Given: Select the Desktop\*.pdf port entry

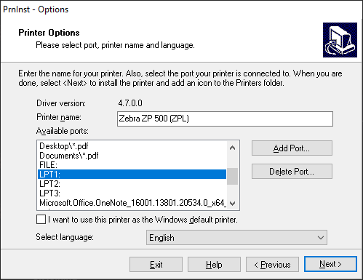Looking at the screenshot, I should 132,146.
